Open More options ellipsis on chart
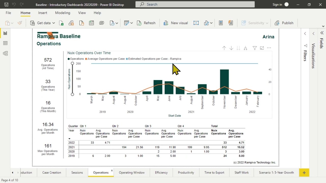 coord(269,48)
